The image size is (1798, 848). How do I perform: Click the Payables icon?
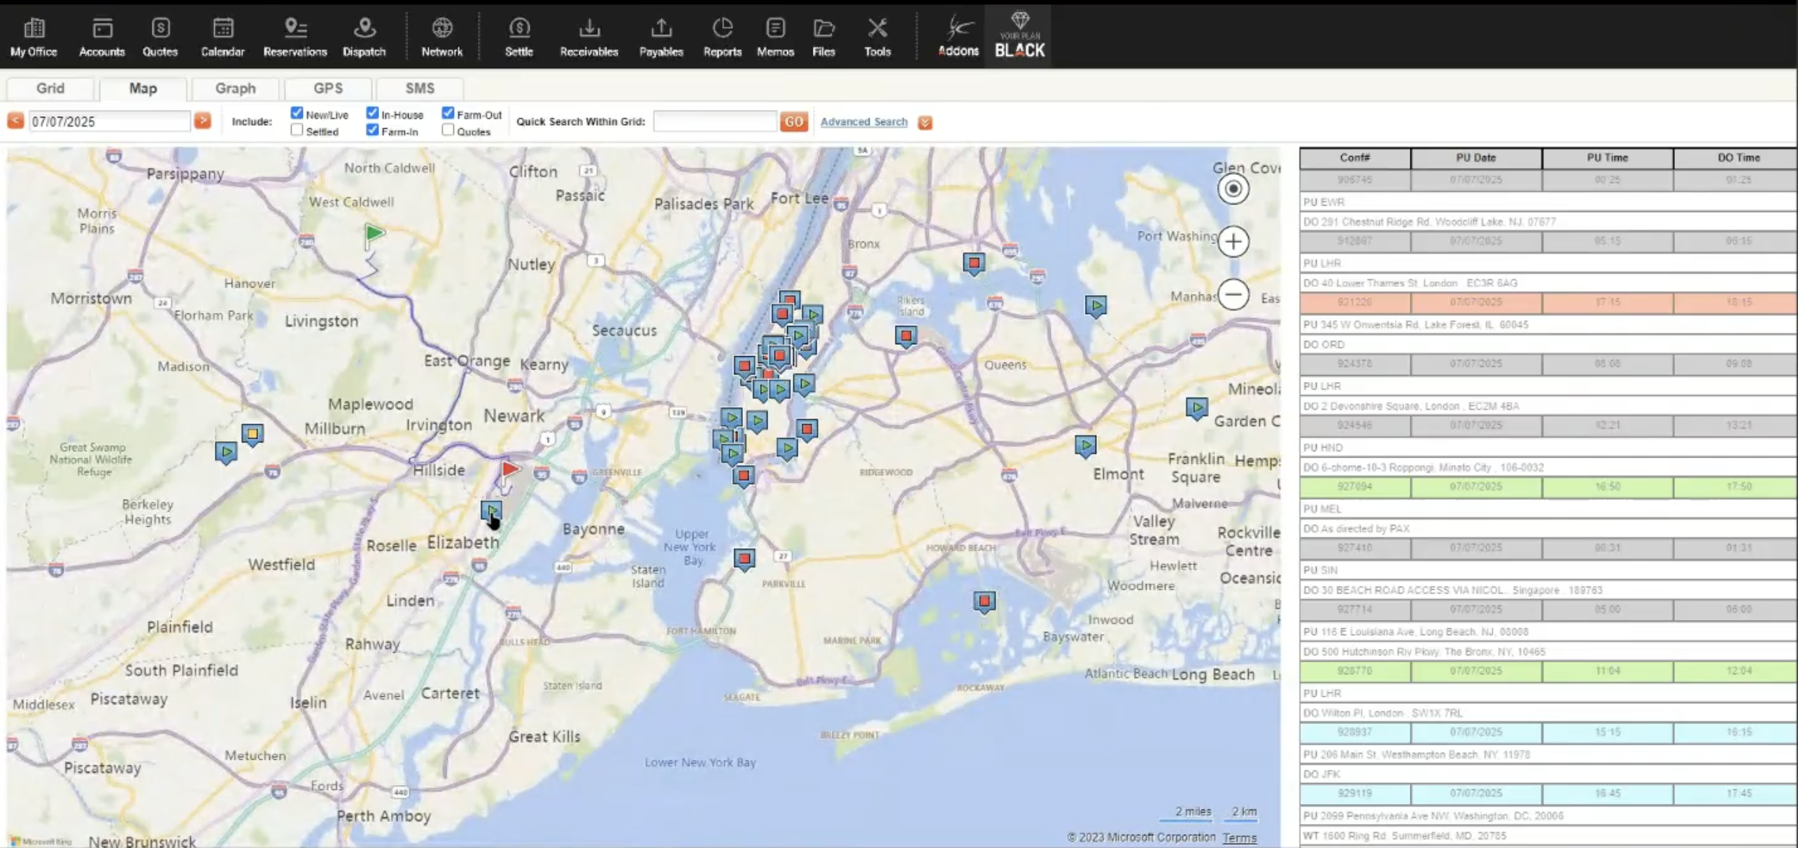click(660, 35)
